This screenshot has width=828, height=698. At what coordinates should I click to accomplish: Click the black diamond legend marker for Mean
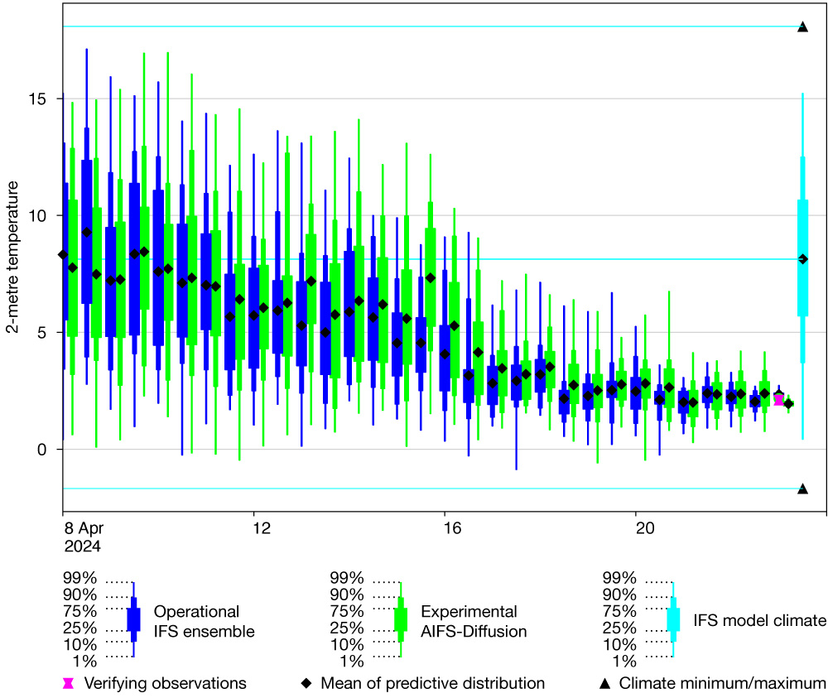tap(306, 683)
